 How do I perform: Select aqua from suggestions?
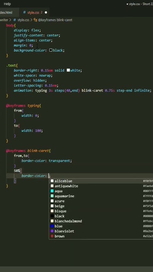(101, 191)
